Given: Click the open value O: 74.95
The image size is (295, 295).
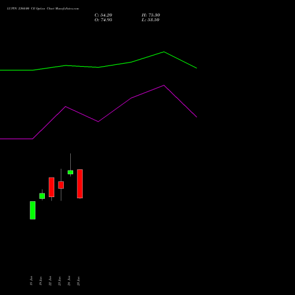Looking at the screenshot, I should click(x=103, y=20).
